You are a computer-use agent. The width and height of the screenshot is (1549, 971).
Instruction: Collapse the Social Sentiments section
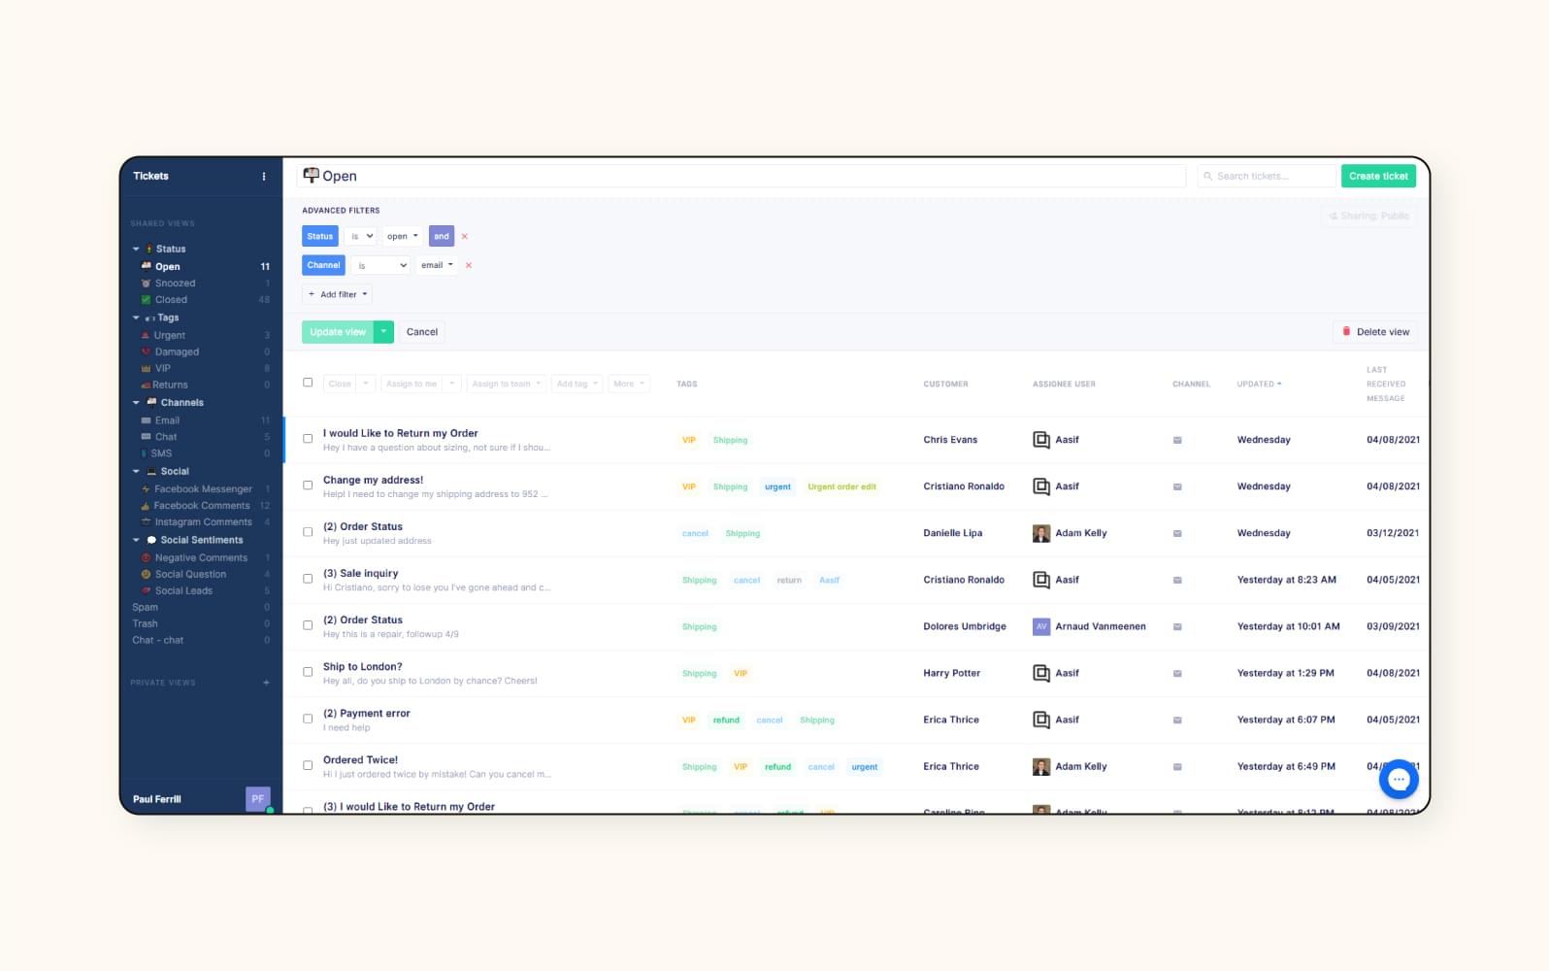tap(136, 540)
